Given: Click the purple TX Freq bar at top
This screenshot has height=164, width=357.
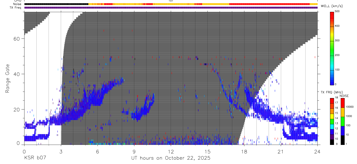Looking at the screenshot, I should [171, 8].
